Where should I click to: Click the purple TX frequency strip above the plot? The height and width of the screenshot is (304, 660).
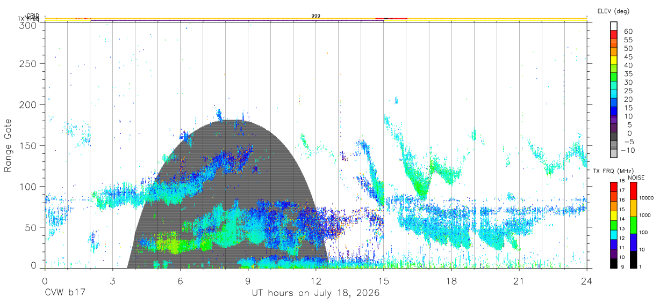[236, 21]
